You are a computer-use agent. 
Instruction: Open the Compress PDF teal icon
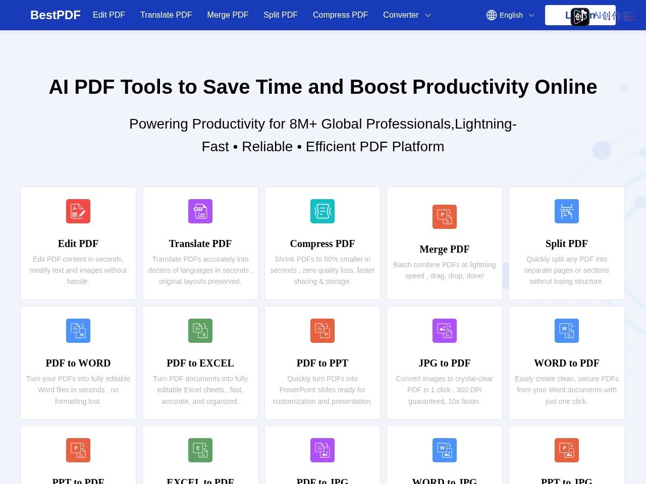pos(322,211)
